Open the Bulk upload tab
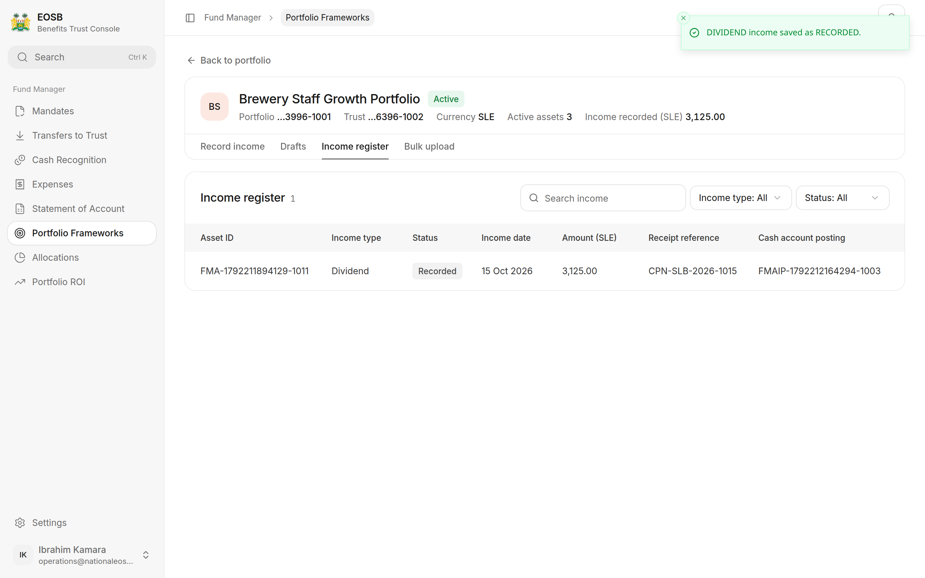 (x=429, y=146)
